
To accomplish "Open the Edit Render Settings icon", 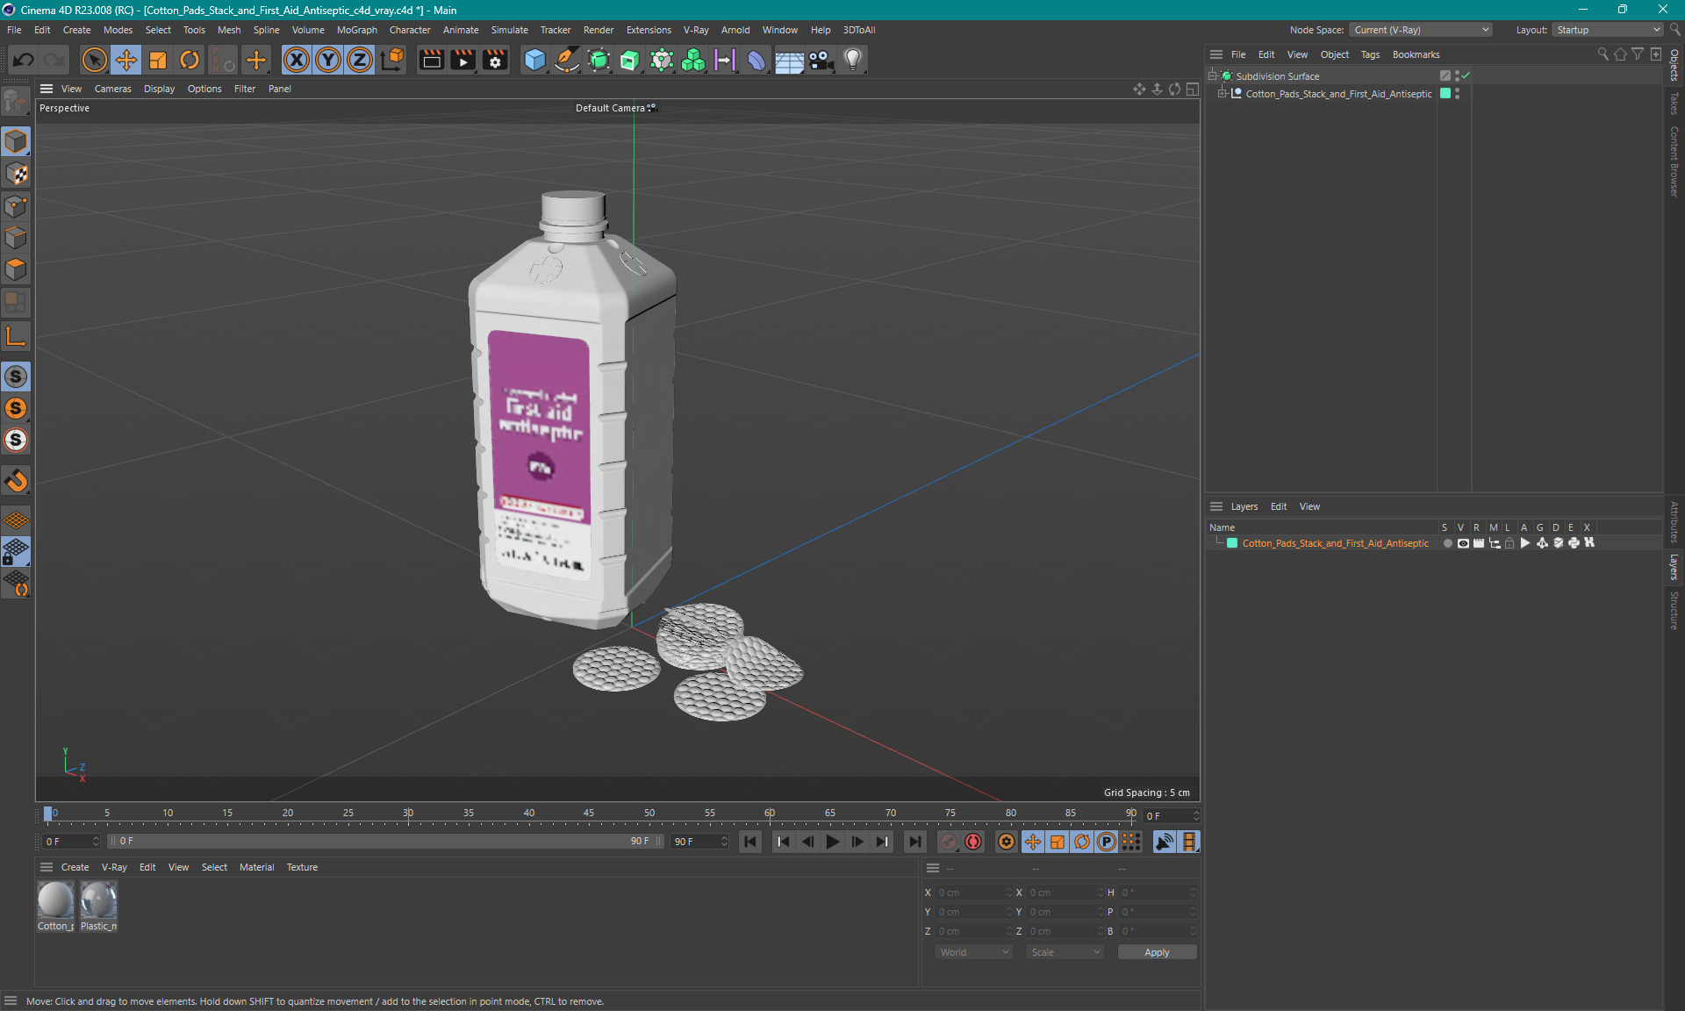I will (x=495, y=60).
